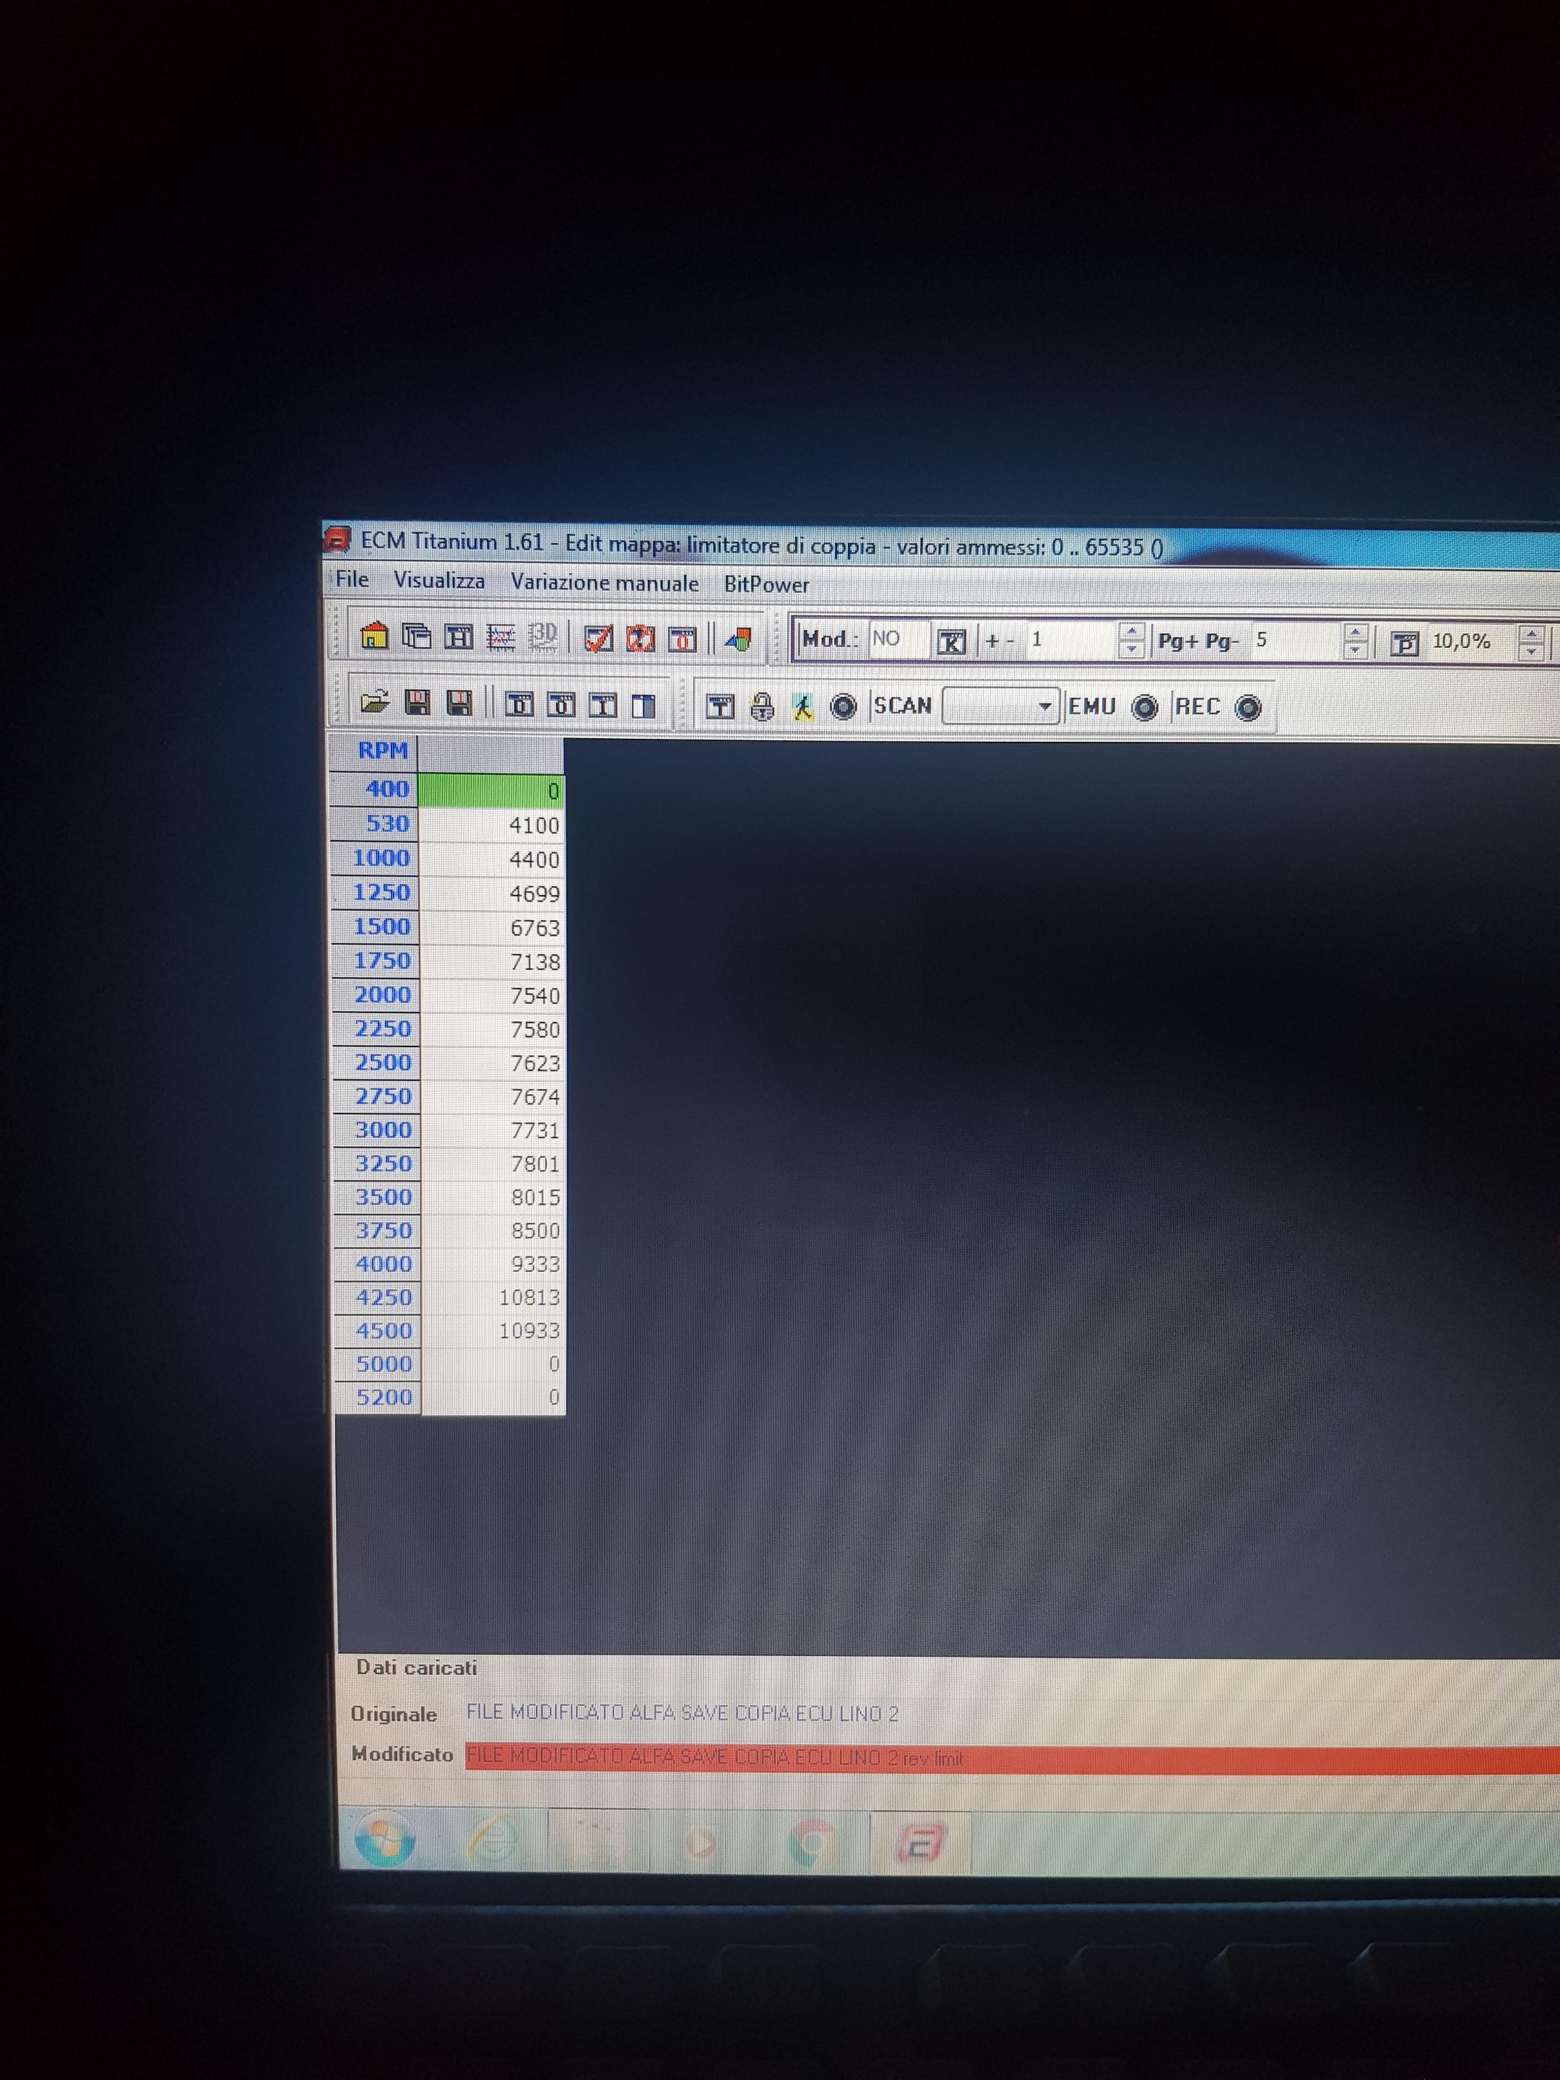Click the second floppy save icon

click(x=458, y=703)
